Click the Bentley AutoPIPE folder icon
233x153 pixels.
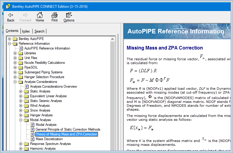(x=15, y=39)
